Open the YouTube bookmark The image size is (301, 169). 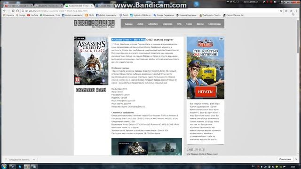coord(32,15)
